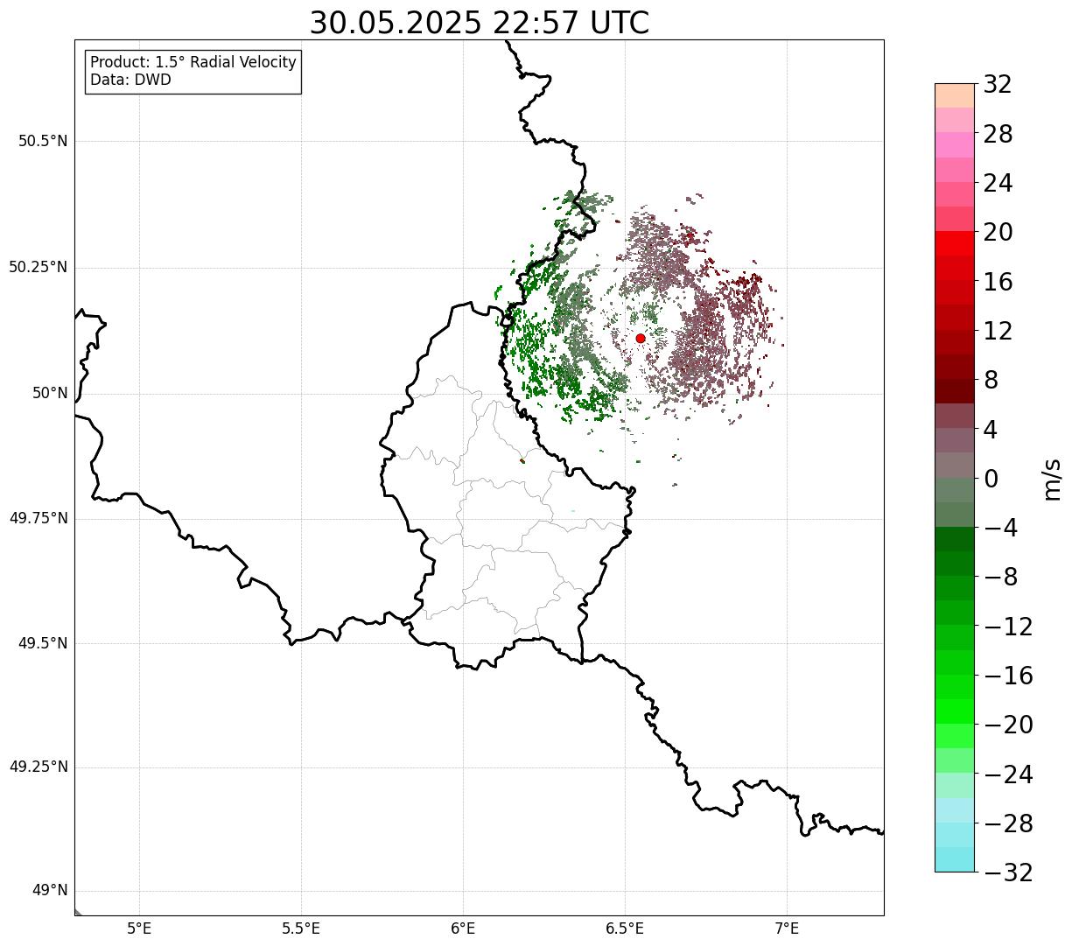Click the 49.5°N latitude label
This screenshot has width=1072, height=946.
tap(43, 643)
